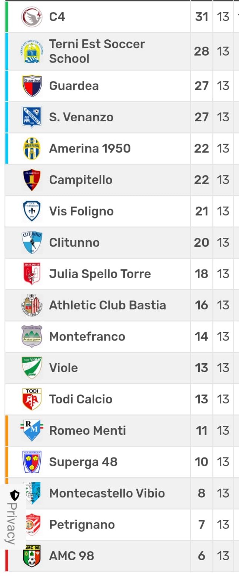This screenshot has height=581, width=239.
Task: Click the Petrignano team name
Action: point(82,525)
